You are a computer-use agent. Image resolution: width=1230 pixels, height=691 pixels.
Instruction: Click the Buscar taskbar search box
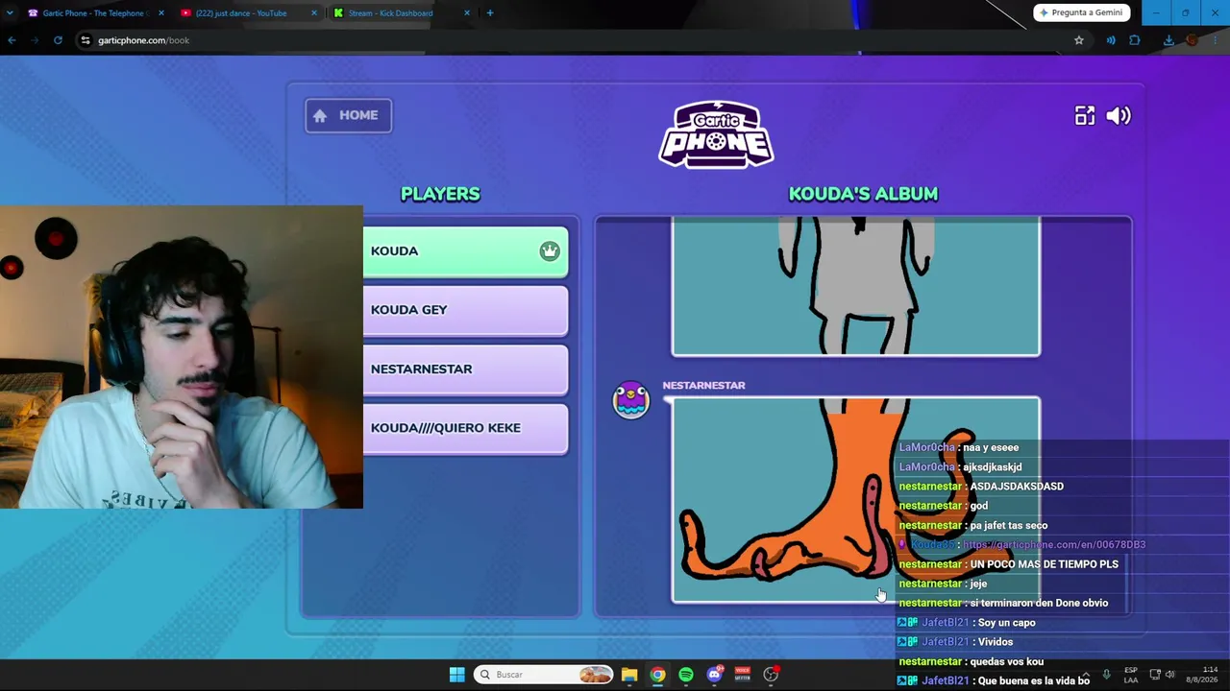[x=544, y=675]
